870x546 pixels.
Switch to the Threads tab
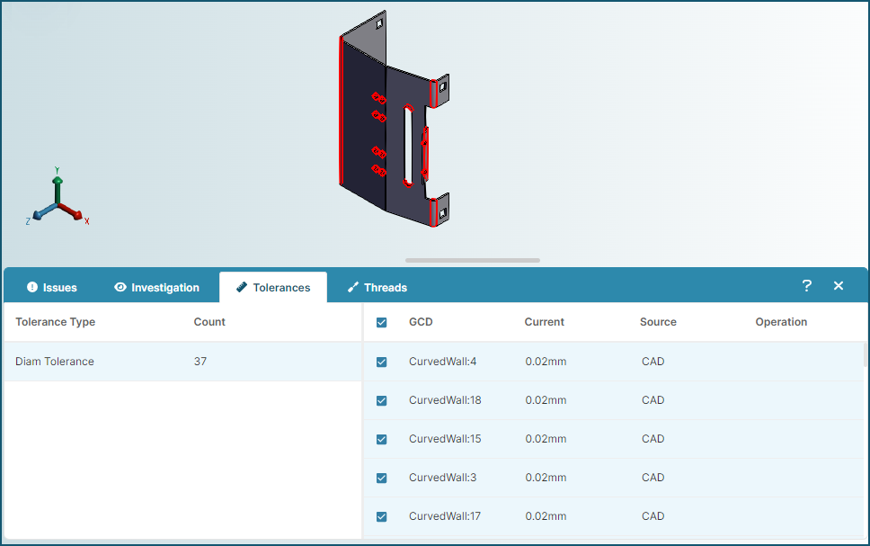(377, 288)
